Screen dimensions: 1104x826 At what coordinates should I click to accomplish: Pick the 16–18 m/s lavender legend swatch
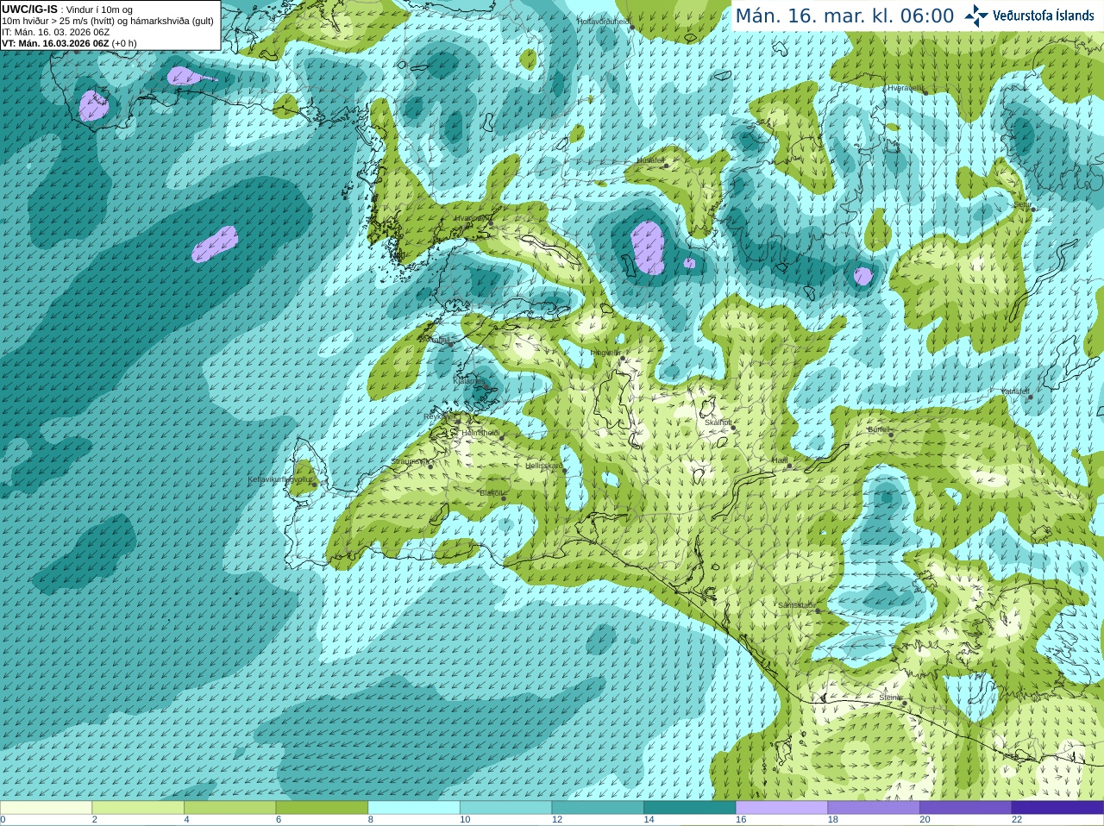(781, 808)
